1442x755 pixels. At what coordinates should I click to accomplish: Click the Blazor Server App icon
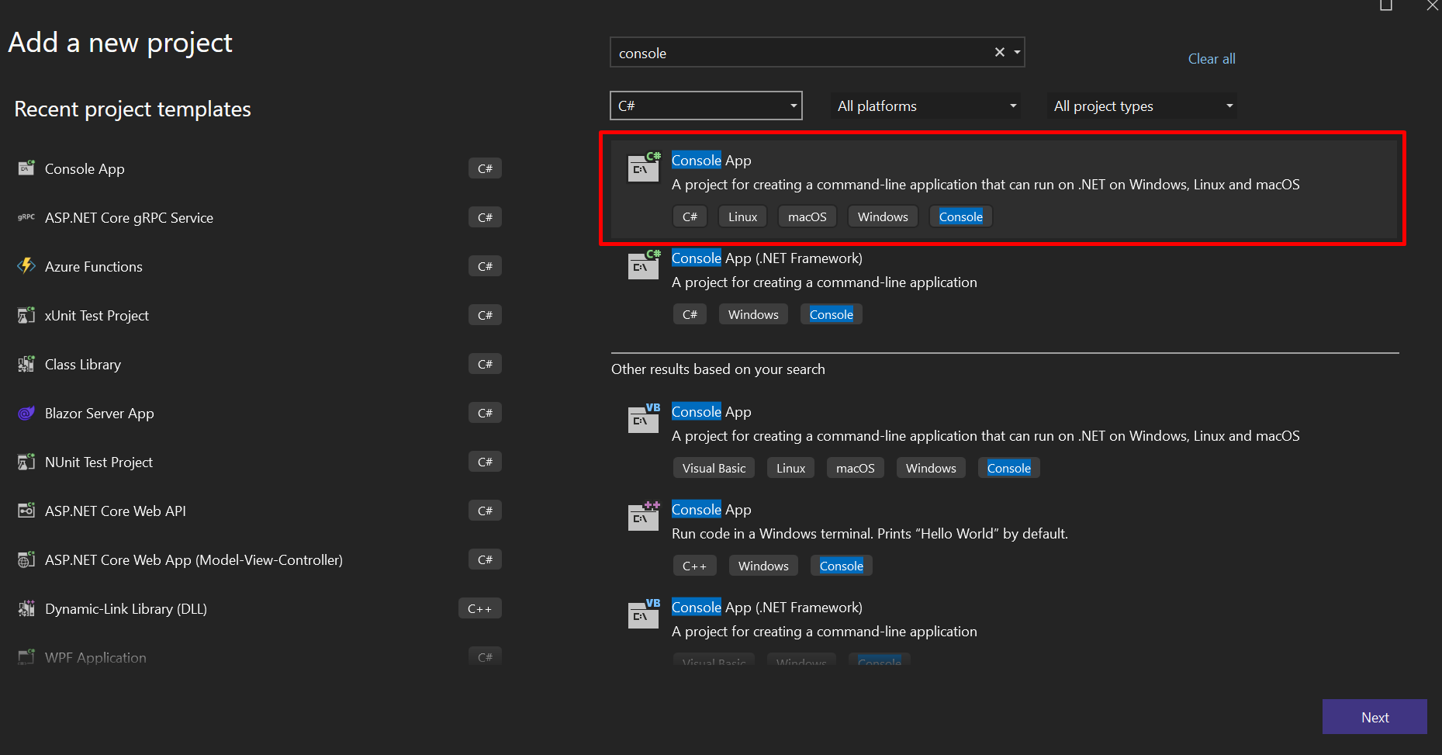[26, 413]
